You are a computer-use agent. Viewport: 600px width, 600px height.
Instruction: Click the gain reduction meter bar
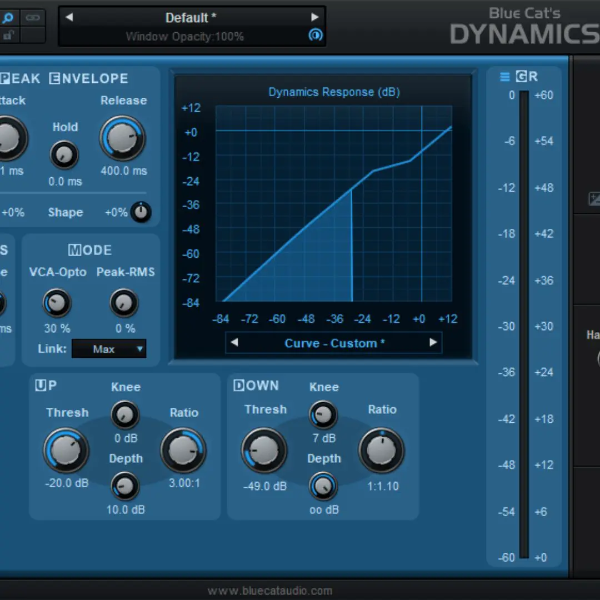[x=524, y=324]
